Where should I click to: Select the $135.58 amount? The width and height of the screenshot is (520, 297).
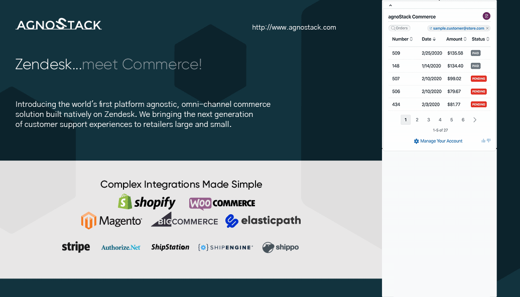(x=455, y=53)
